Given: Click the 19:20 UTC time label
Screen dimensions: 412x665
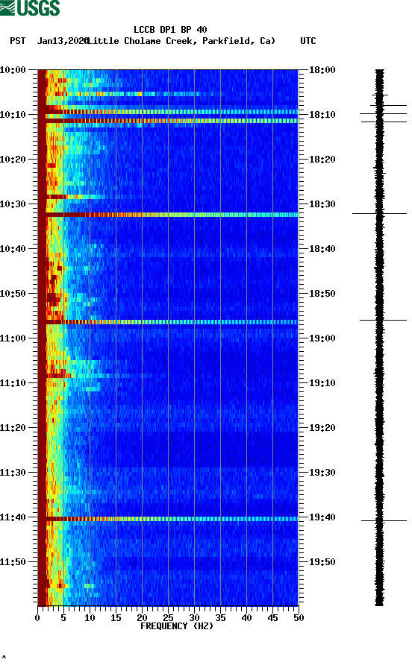Looking at the screenshot, I should (322, 428).
